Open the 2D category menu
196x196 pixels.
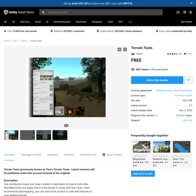coord(14,22)
